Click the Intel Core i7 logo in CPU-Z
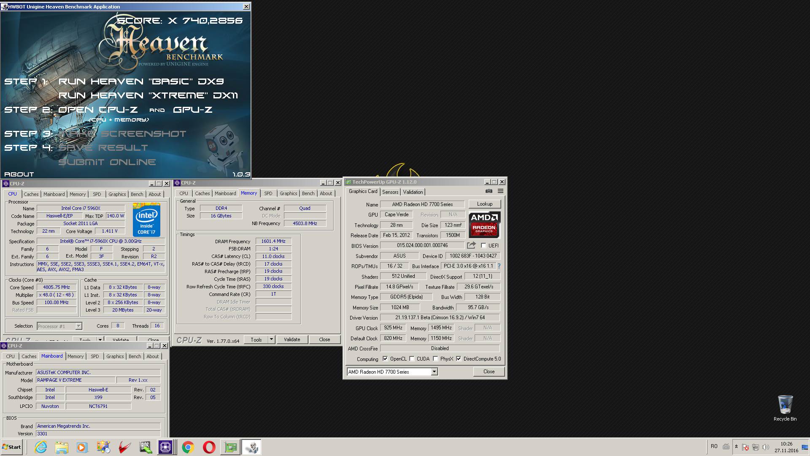Screen dimensions: 810x456 pyautogui.click(x=146, y=220)
